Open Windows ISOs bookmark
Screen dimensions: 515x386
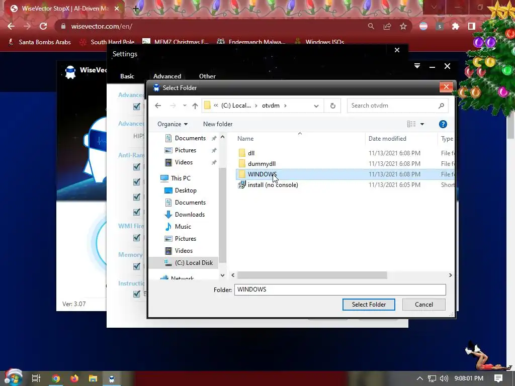(319, 42)
